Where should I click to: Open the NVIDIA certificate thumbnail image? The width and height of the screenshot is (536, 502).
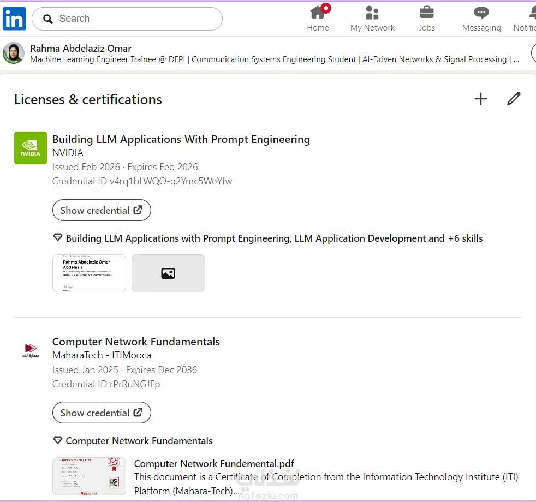(x=89, y=273)
